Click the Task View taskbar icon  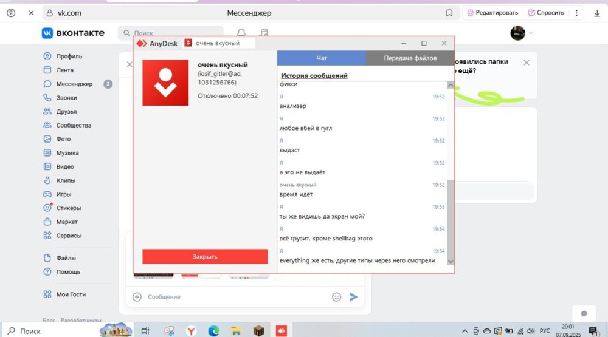(145, 331)
